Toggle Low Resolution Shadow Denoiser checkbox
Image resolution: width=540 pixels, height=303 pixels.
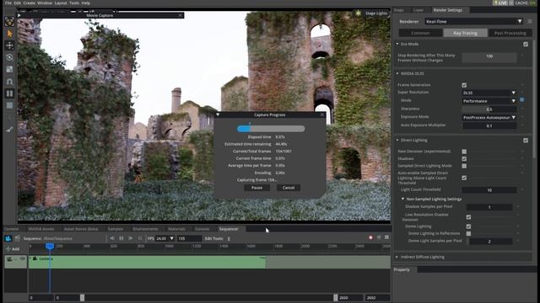[x=469, y=217]
